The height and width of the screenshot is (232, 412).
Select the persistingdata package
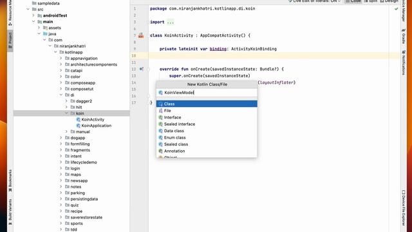pos(84,199)
